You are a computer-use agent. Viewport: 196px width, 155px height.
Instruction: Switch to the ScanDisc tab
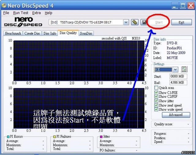tap(86, 33)
